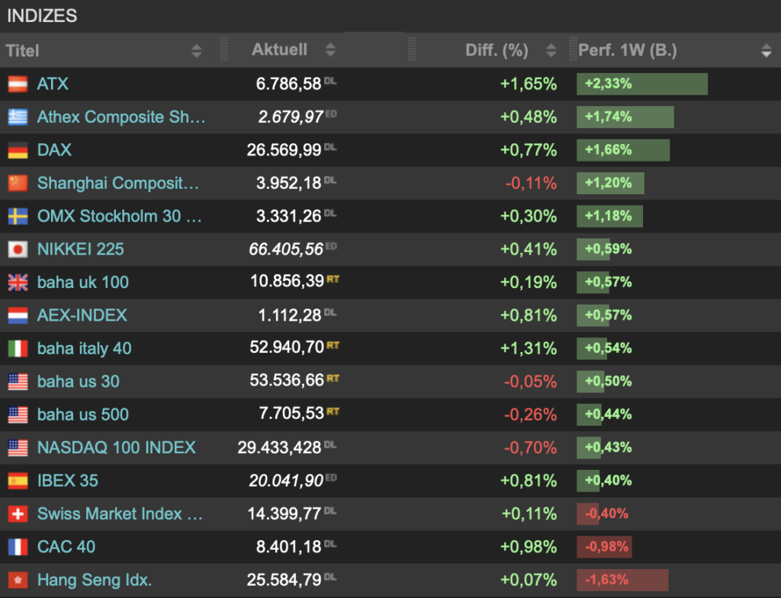Open the CAC 40 link

point(66,547)
